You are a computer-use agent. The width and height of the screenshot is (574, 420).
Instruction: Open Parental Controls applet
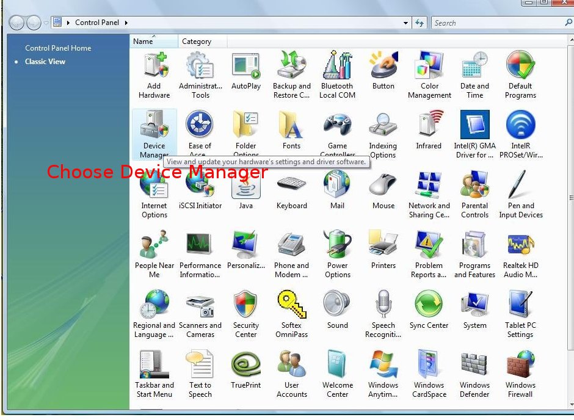tap(474, 185)
